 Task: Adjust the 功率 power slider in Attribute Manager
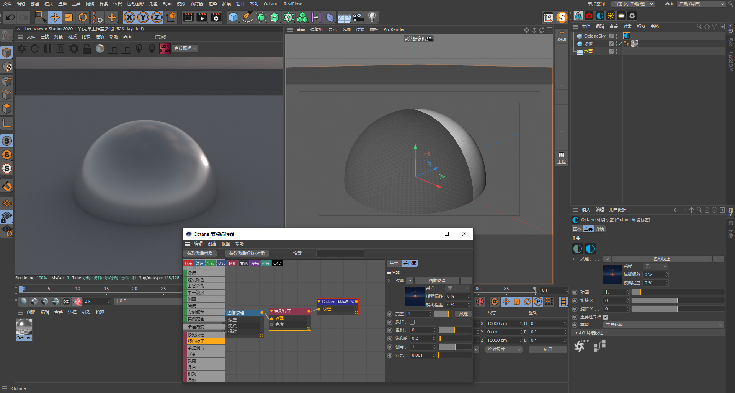pyautogui.click(x=678, y=292)
